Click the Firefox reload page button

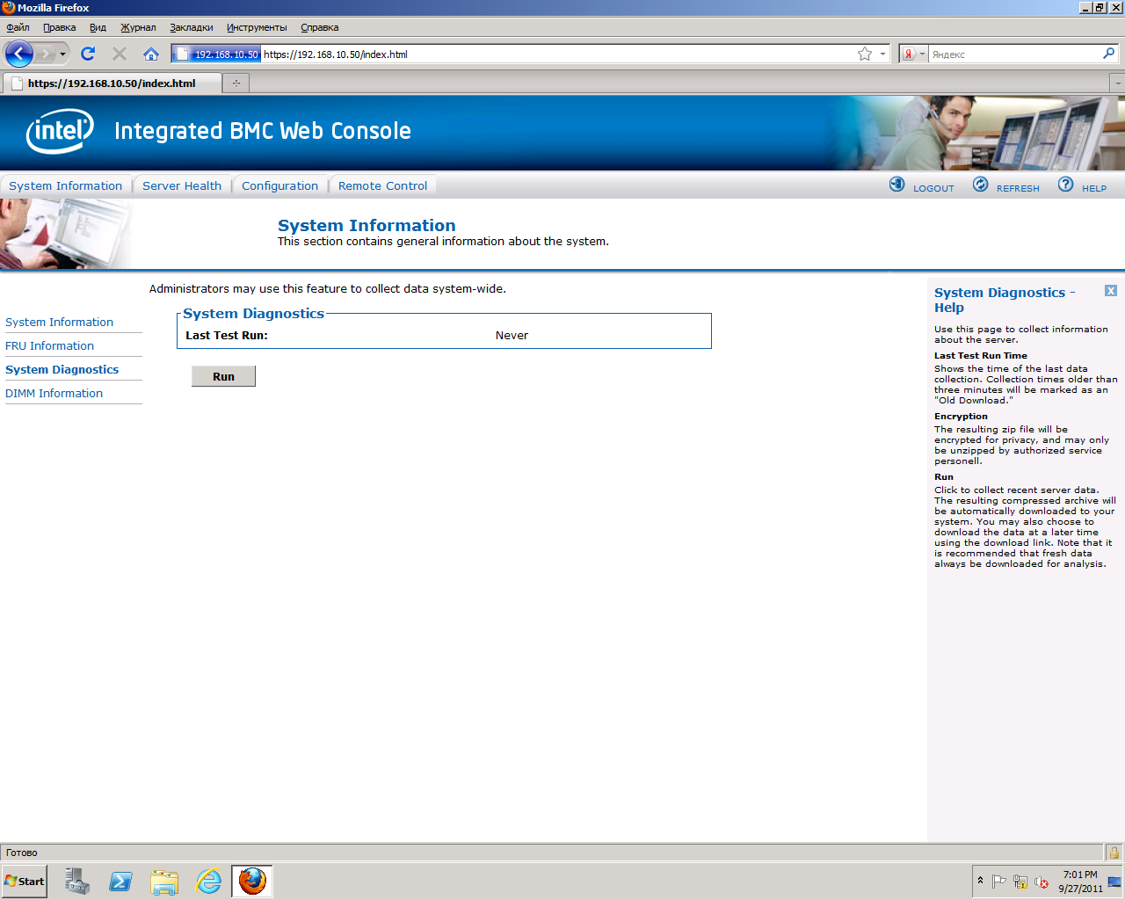[x=88, y=54]
